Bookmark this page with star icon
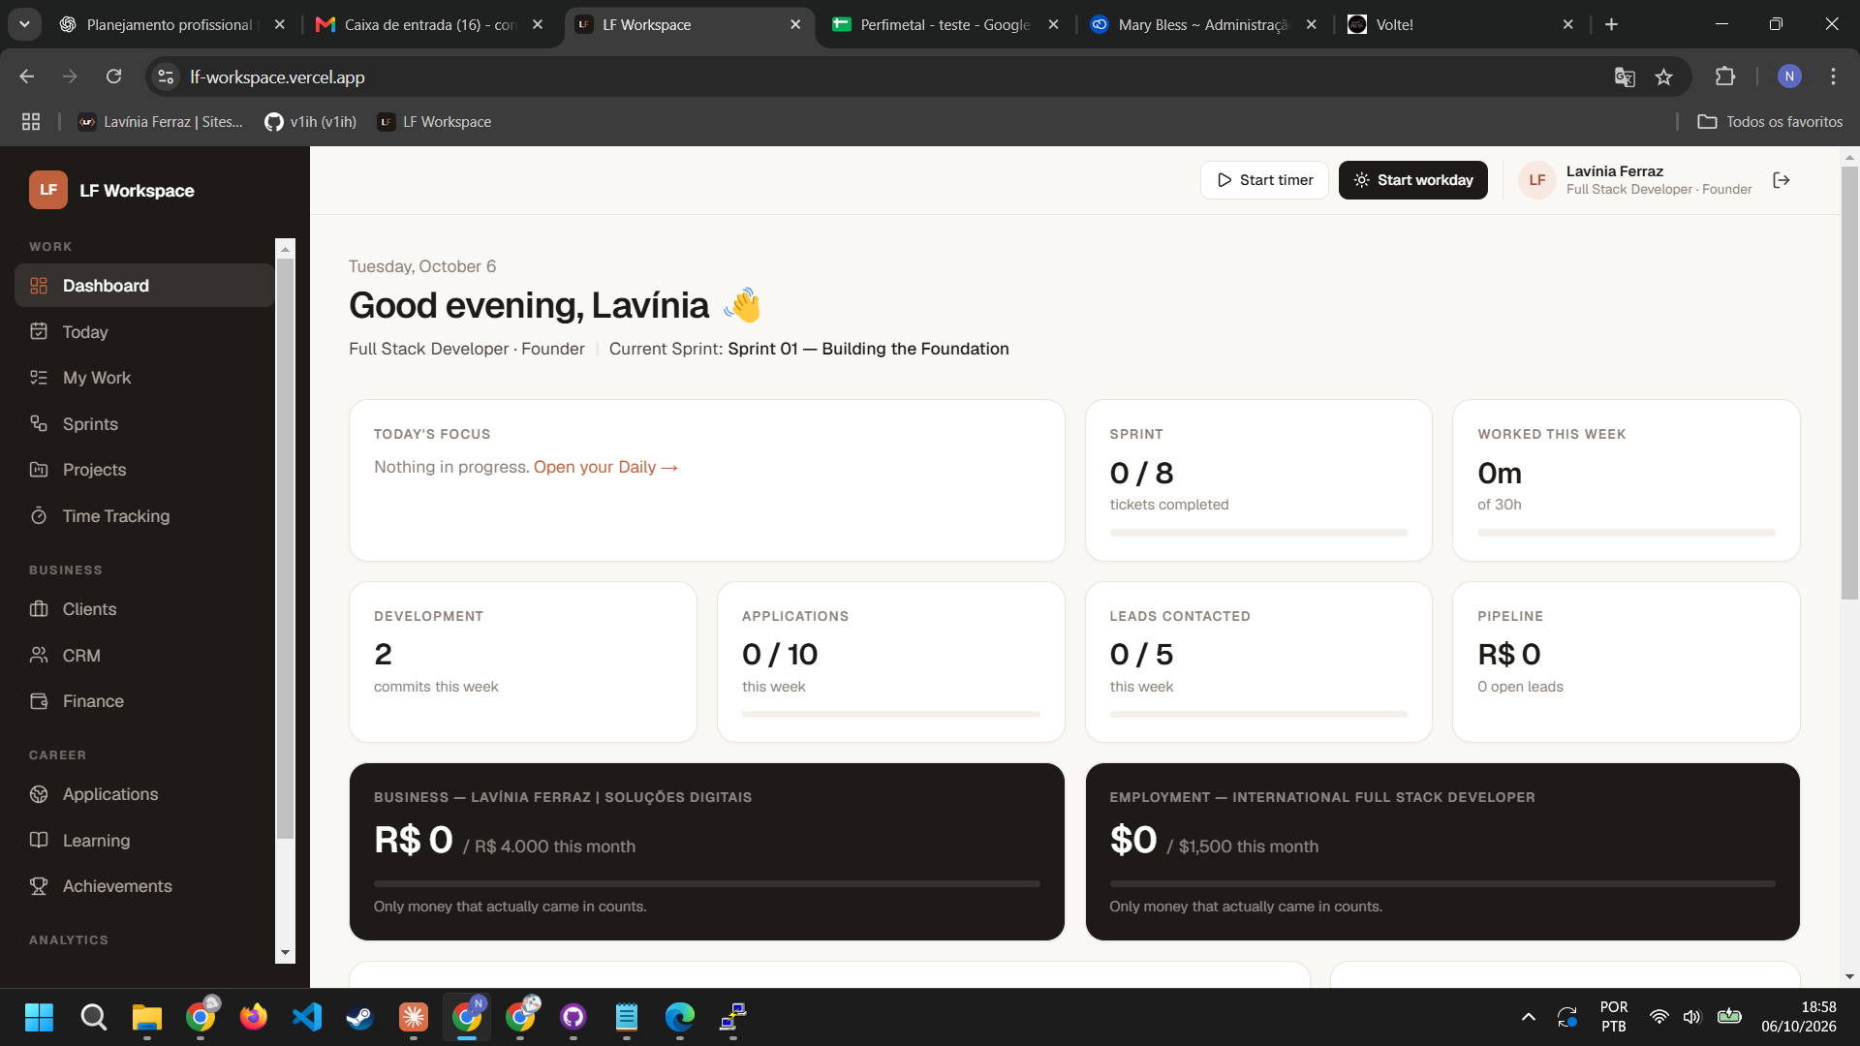 1663,77
